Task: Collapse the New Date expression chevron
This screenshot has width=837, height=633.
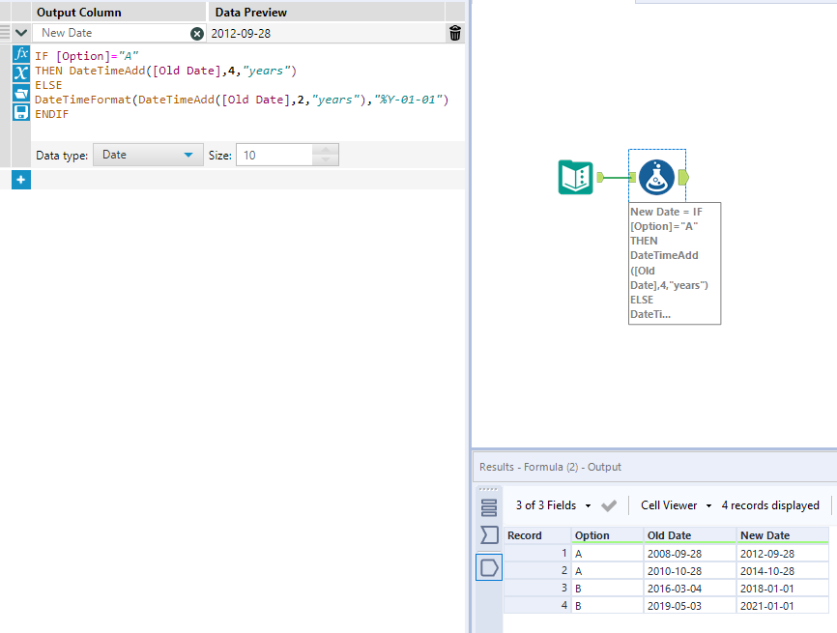Action: pos(21,33)
